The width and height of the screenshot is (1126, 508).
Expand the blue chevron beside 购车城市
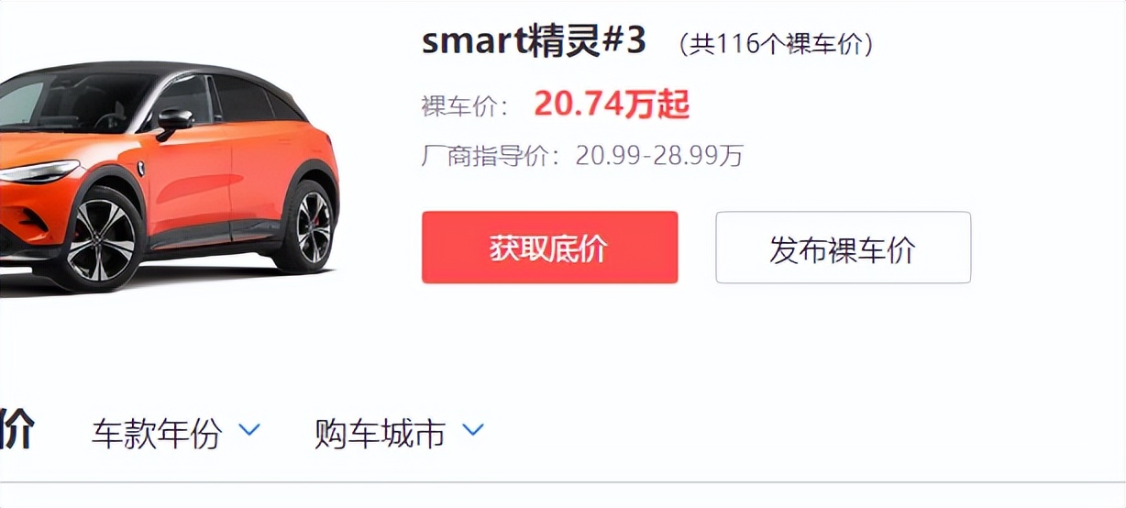pyautogui.click(x=472, y=429)
